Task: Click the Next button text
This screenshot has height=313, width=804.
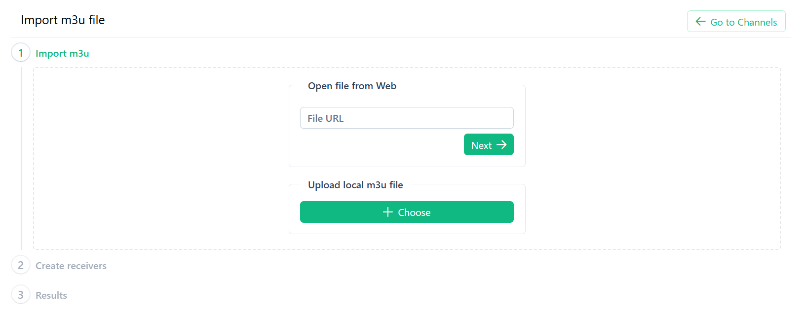Action: (x=481, y=145)
